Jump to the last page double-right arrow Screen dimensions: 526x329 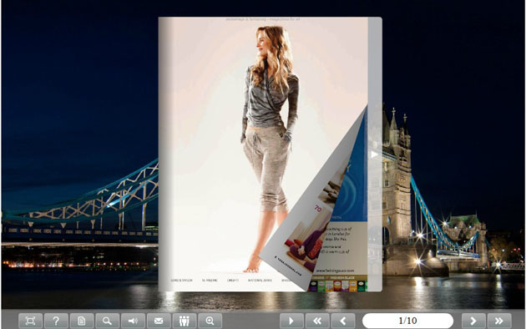point(499,321)
